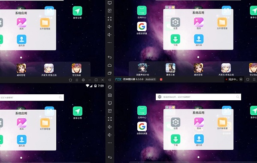Click the 同步中 syncing status label
The height and width of the screenshot is (163, 257).
point(233,79)
